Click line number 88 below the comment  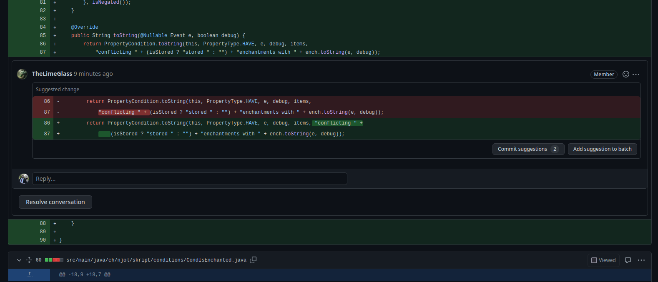coord(43,223)
